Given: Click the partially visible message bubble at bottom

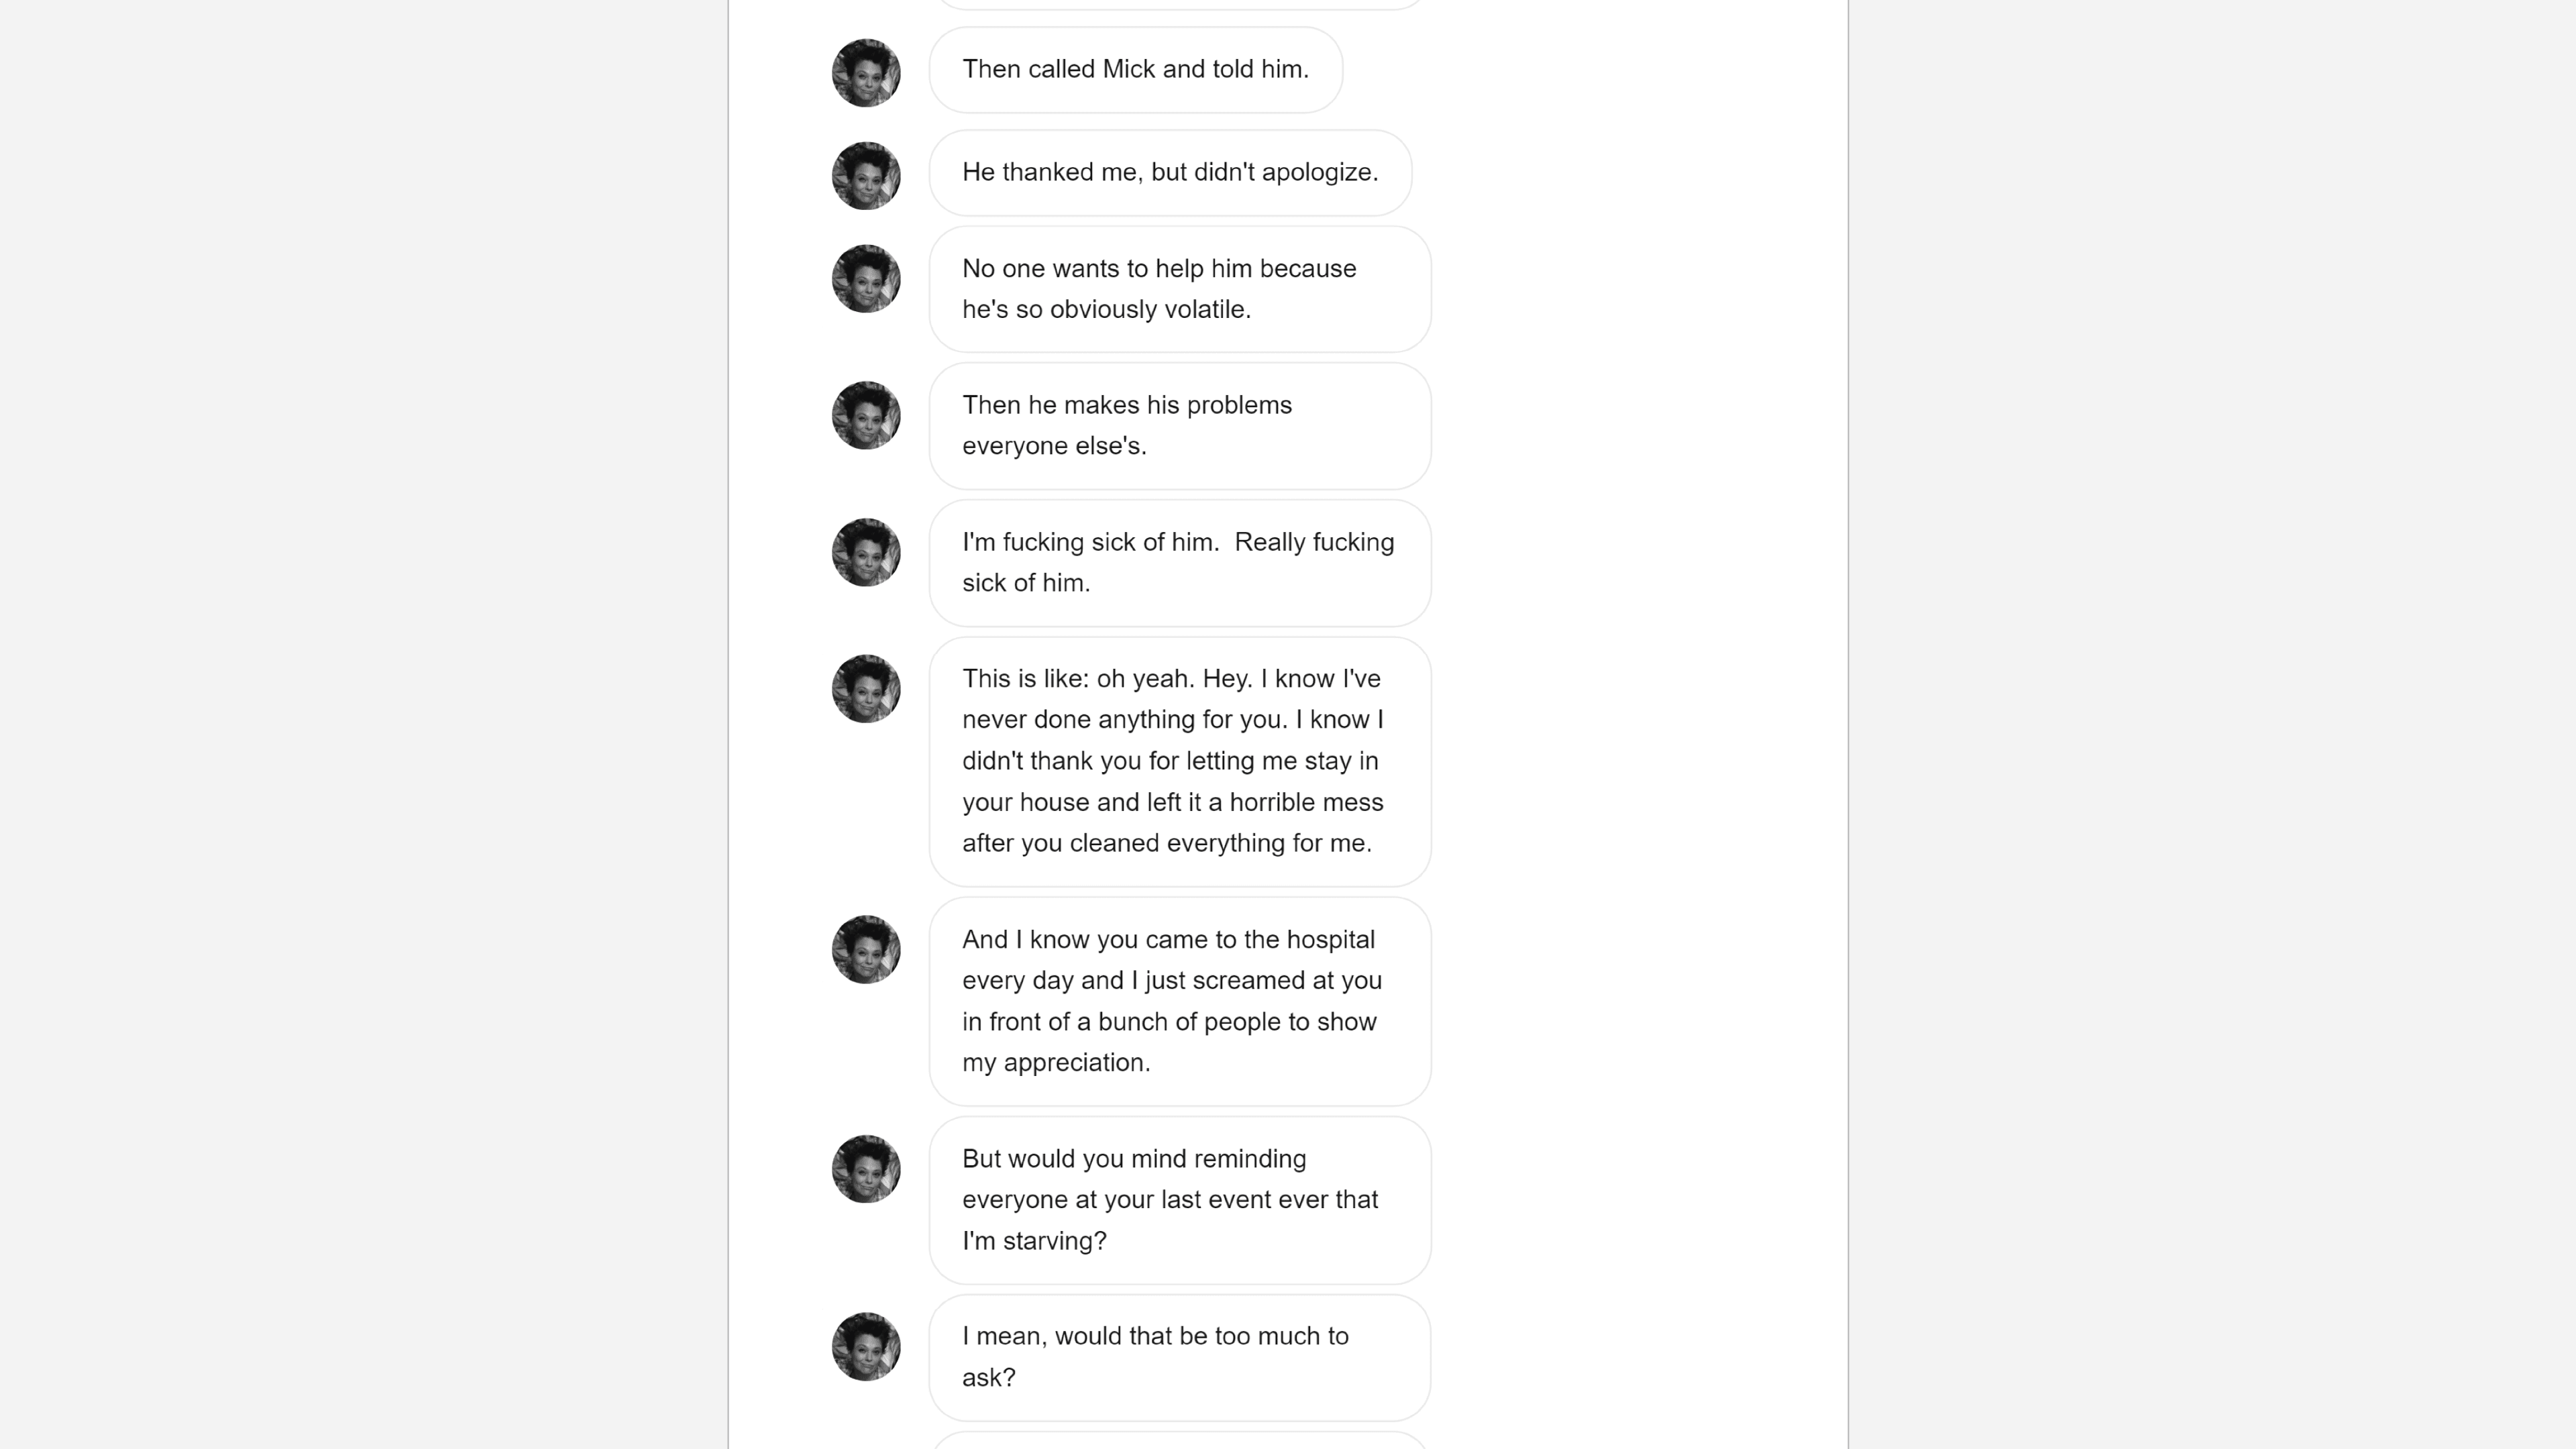Looking at the screenshot, I should point(1180,1441).
